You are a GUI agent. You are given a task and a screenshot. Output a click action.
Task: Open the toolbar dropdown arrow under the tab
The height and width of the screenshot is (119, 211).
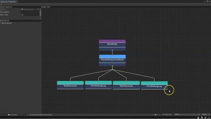point(1,4)
